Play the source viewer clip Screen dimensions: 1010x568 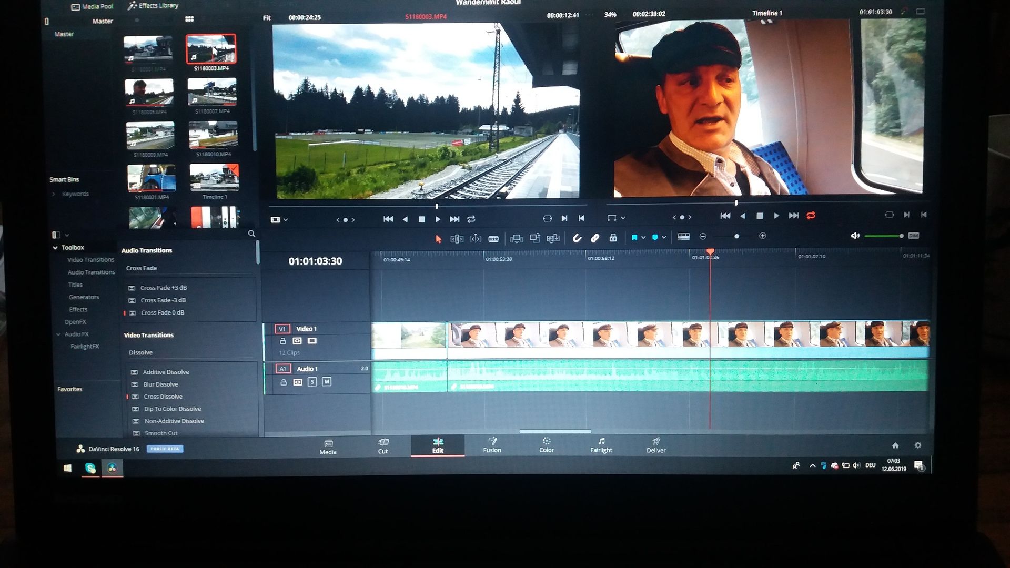(x=438, y=219)
